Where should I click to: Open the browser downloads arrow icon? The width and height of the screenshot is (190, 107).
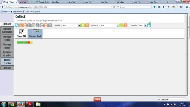click(164, 7)
